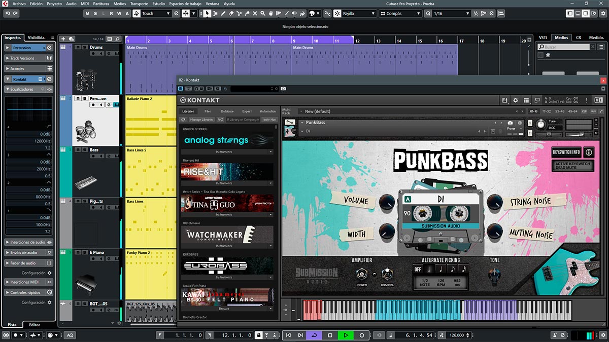Open Kontakt multi rack New (default) dropdown
The height and width of the screenshot is (342, 609).
point(411,111)
